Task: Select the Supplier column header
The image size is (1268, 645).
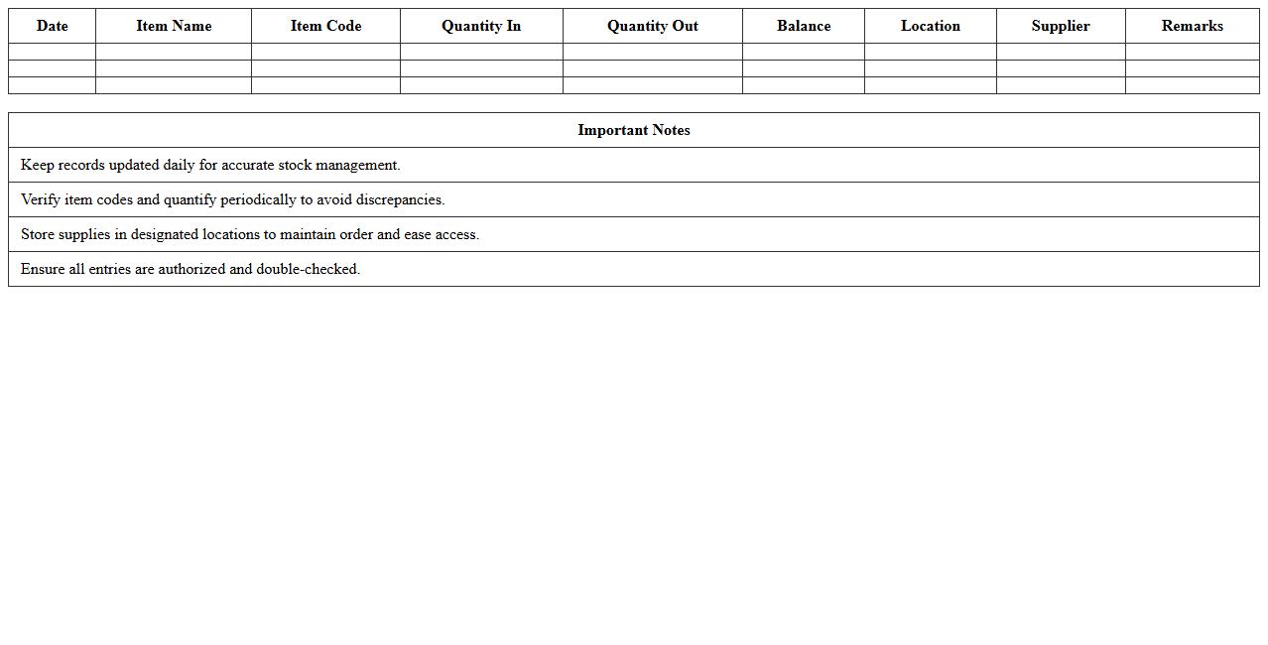Action: coord(1060,26)
